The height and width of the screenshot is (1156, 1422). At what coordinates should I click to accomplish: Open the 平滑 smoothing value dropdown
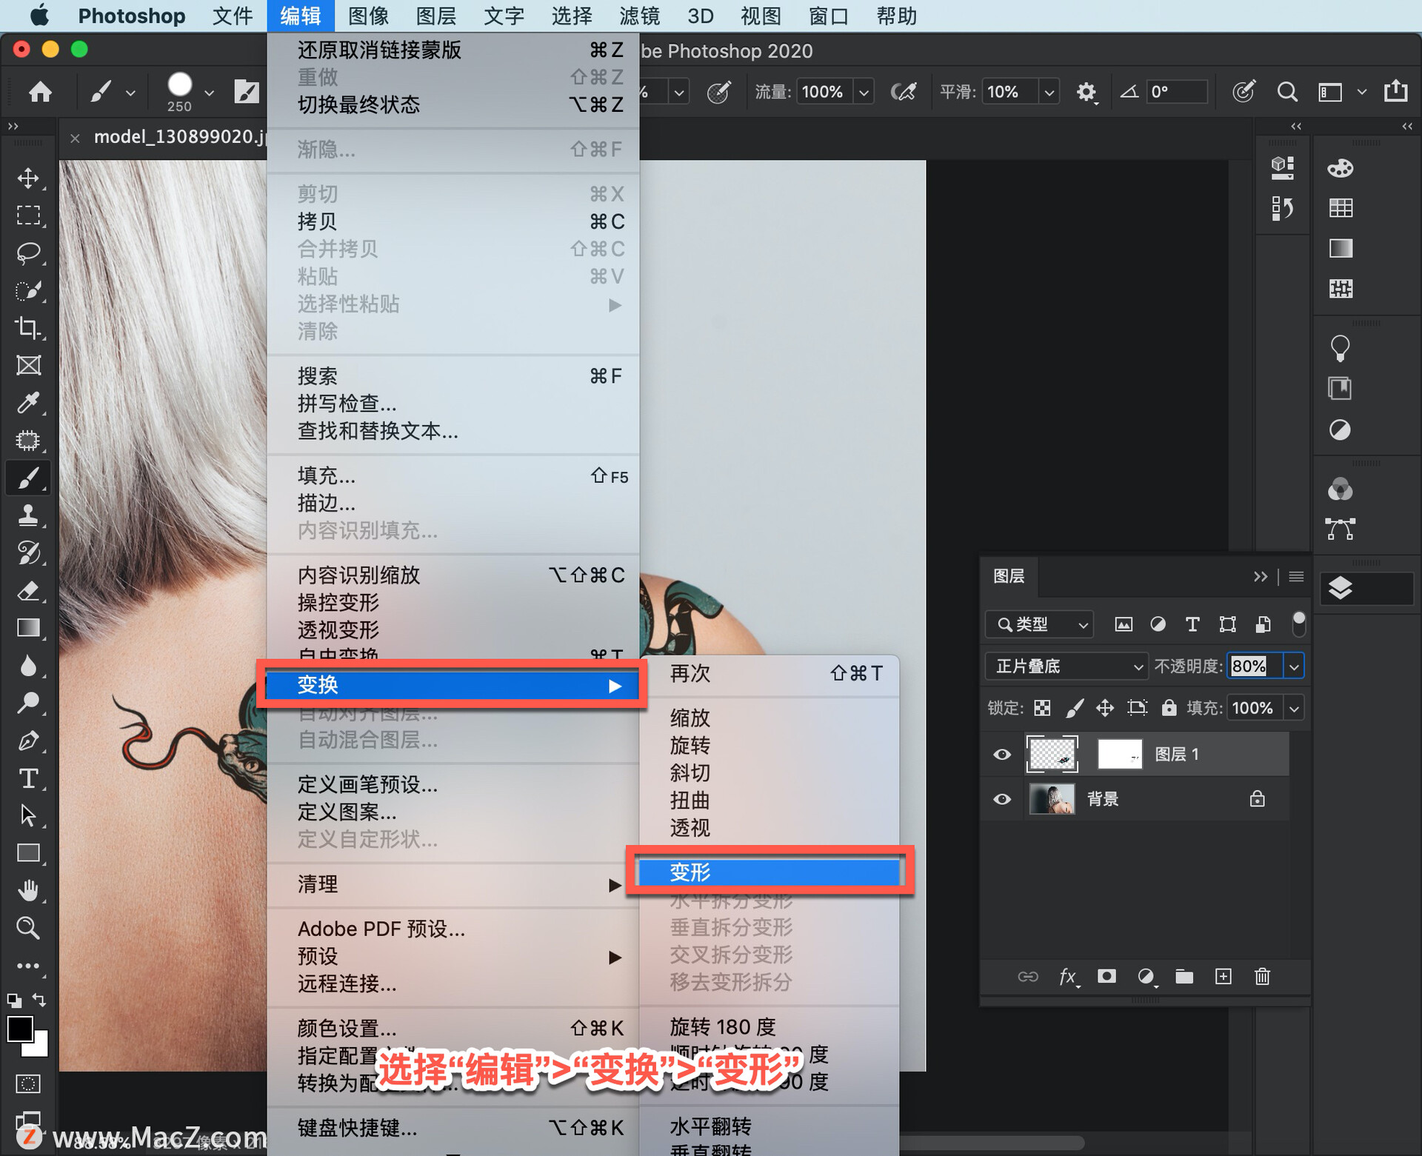pyautogui.click(x=1049, y=91)
